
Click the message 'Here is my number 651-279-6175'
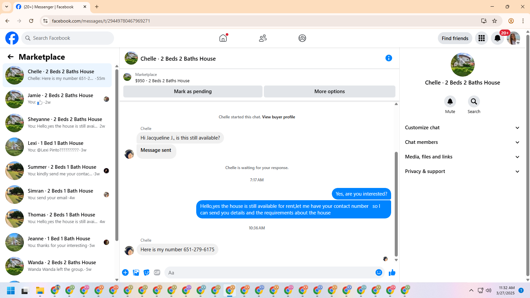pos(177,250)
